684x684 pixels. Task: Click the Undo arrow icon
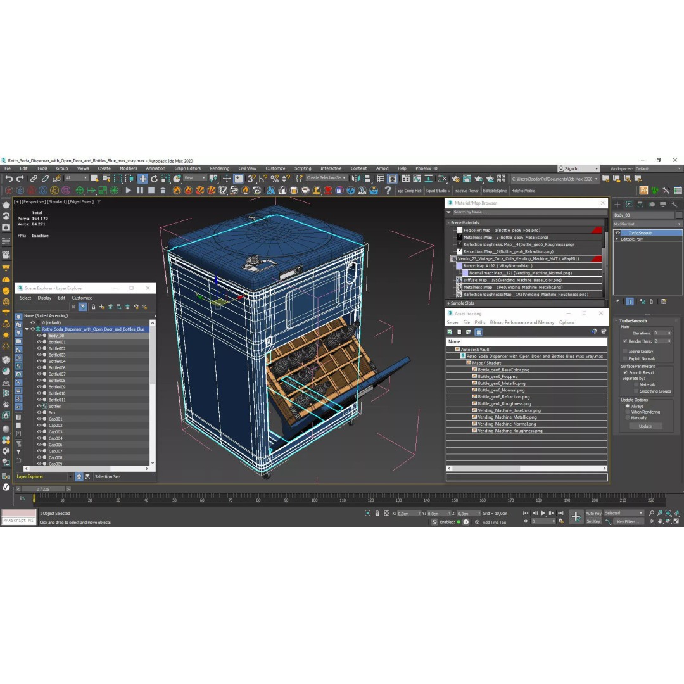point(9,179)
